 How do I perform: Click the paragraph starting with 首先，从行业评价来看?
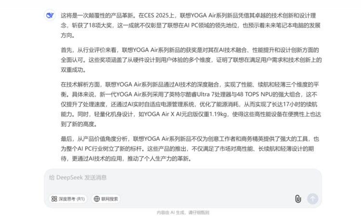coord(191,60)
